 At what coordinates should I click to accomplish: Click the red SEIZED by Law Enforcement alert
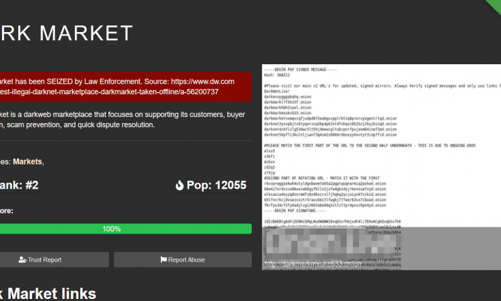[126, 87]
